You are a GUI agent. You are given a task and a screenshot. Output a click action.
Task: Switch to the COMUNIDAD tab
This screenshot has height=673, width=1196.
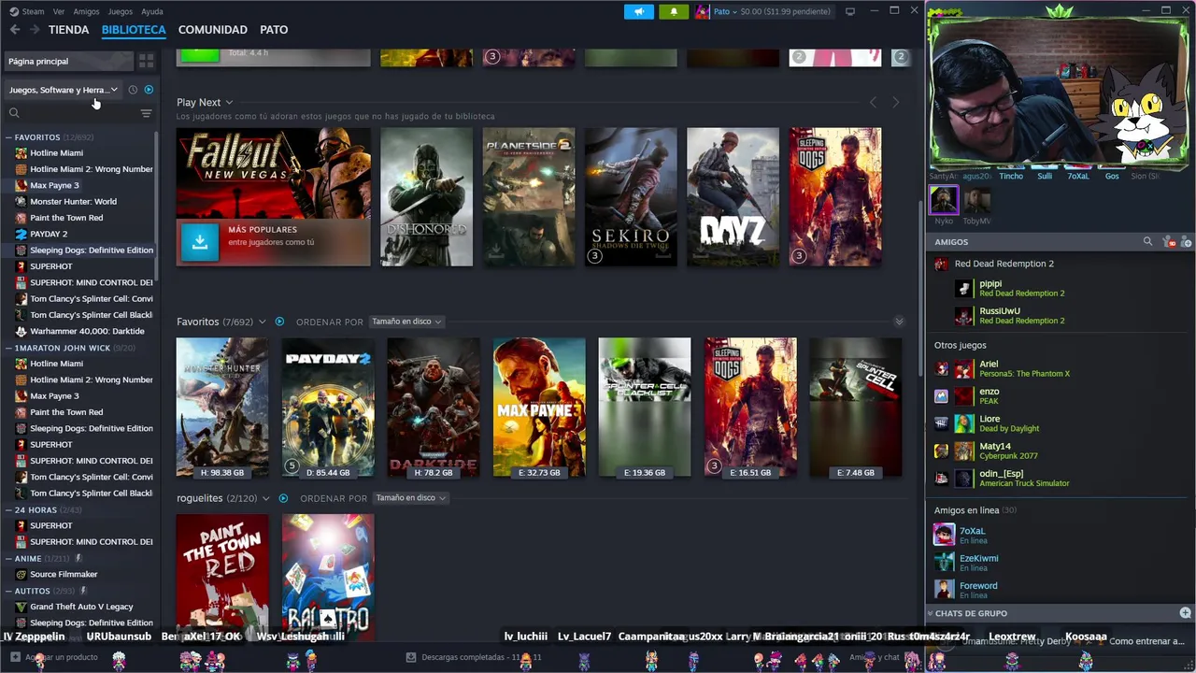(213, 30)
